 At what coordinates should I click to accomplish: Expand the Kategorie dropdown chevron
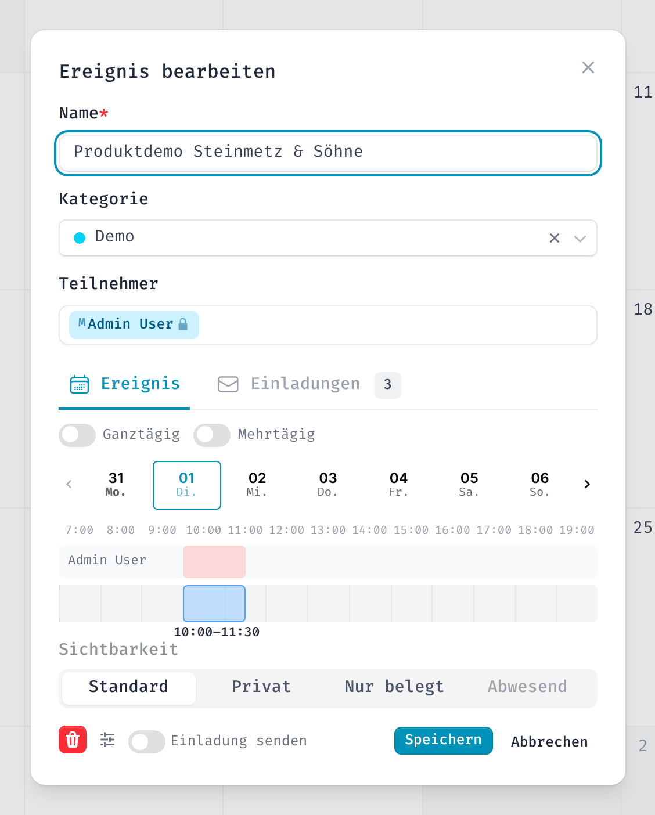580,238
